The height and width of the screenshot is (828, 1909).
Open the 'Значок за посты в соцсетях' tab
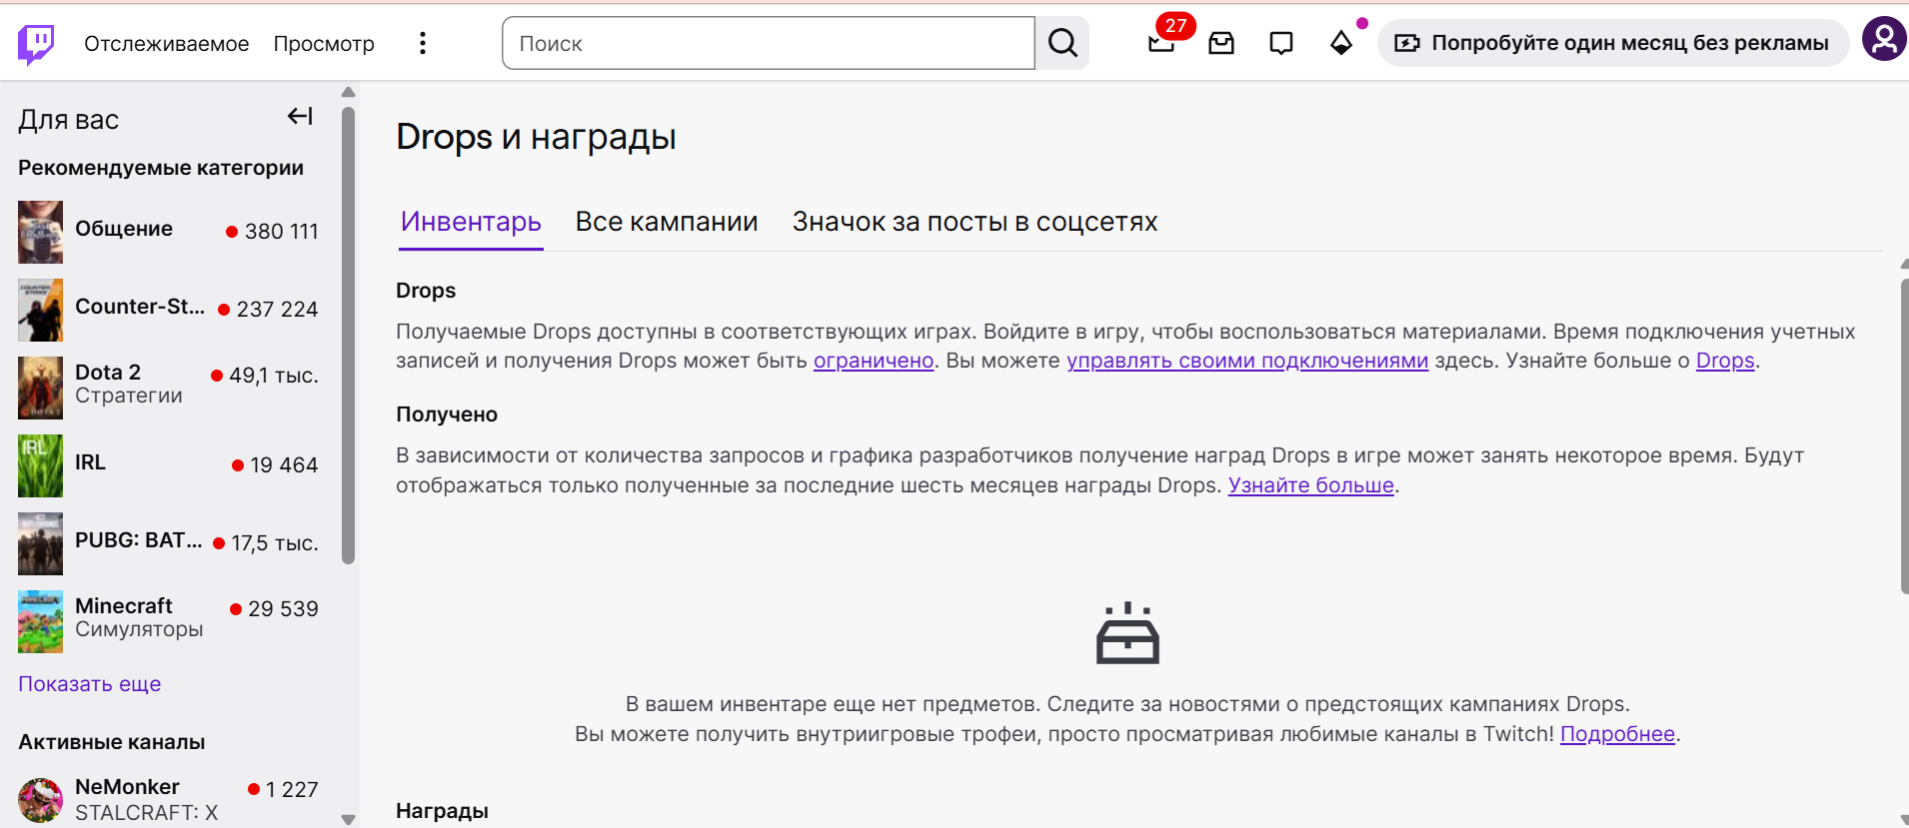point(974,222)
